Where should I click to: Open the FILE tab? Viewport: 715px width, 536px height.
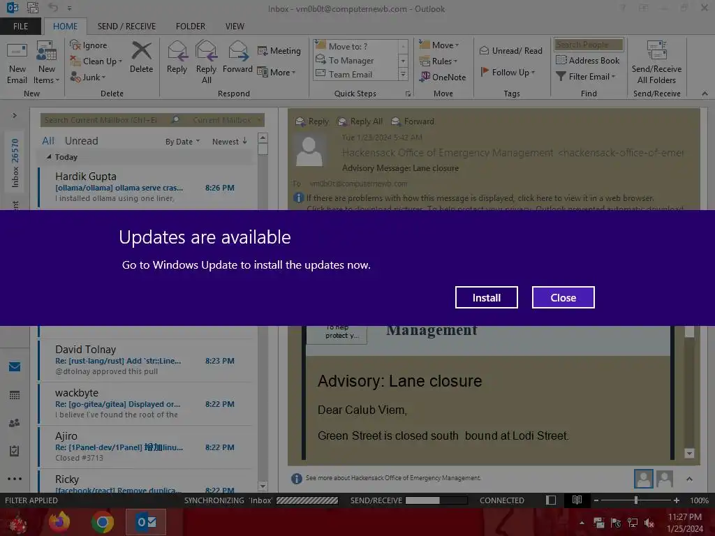[20, 27]
